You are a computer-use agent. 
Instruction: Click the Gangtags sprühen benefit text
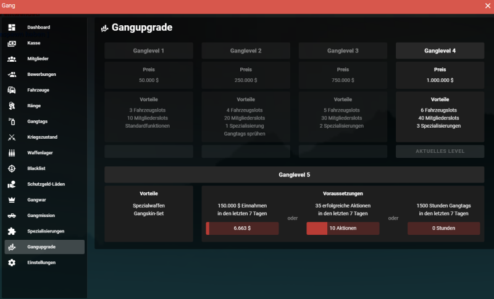coord(245,134)
